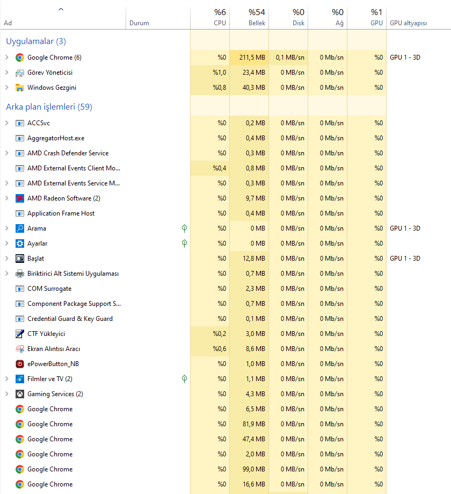Select AMD External Events Service M... row
Viewport: 451px width, 494px height.
(x=225, y=183)
